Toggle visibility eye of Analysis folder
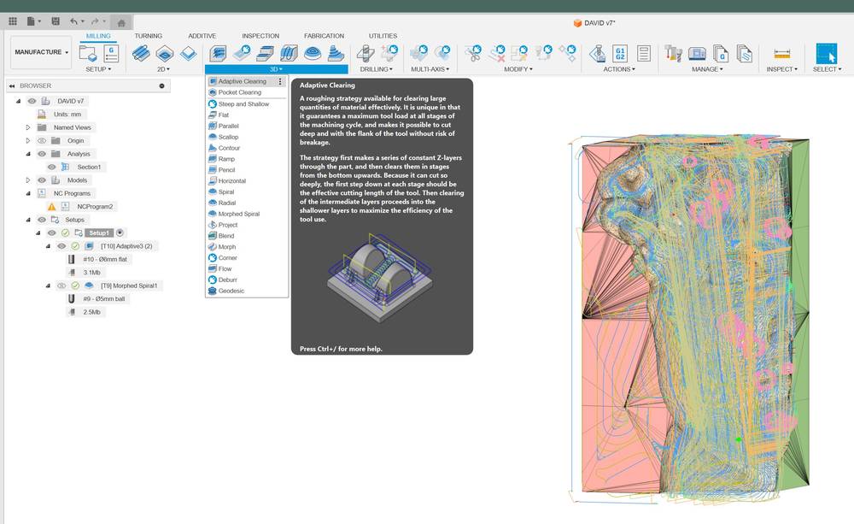The image size is (854, 524). click(x=42, y=154)
